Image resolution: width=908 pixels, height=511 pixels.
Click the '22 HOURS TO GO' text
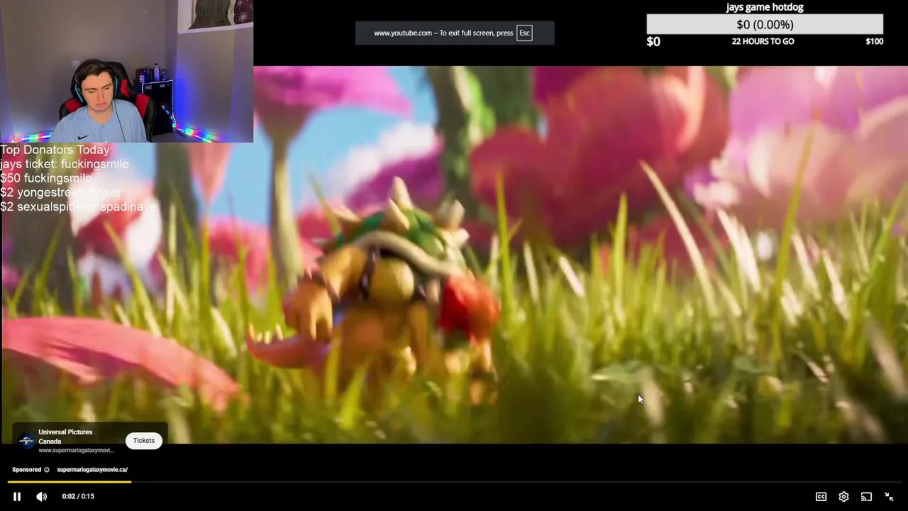click(763, 41)
